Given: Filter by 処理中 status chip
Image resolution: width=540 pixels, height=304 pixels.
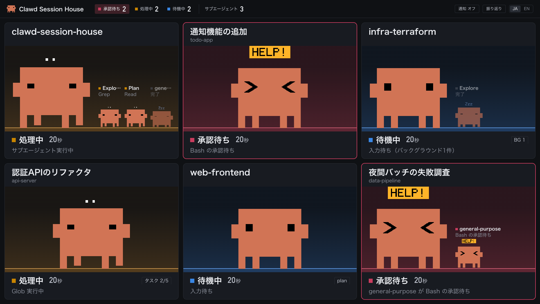Looking at the screenshot, I should click(x=147, y=9).
